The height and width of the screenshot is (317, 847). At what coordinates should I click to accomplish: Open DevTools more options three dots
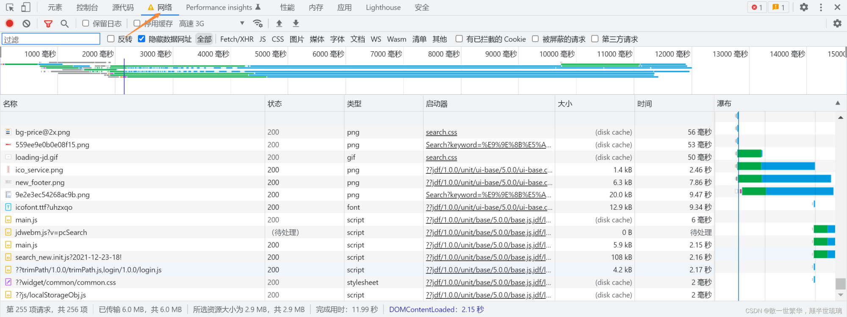click(x=821, y=7)
